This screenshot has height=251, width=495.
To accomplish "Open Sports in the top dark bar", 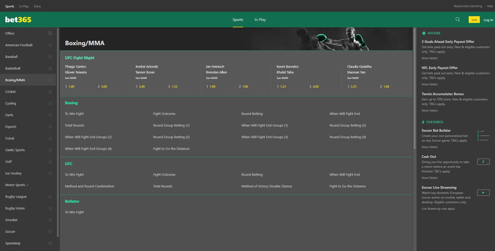I will coord(9,6).
